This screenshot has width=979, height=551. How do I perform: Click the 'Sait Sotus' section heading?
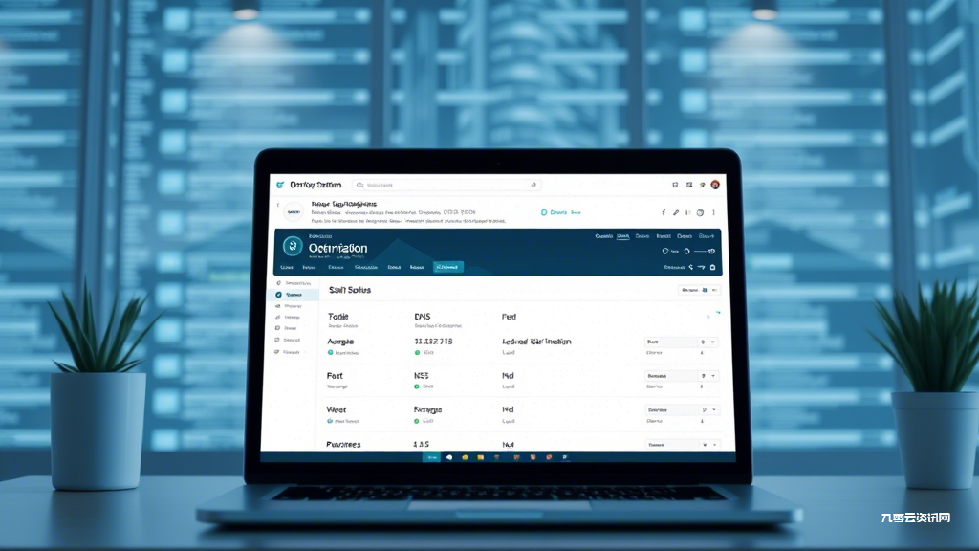(350, 290)
